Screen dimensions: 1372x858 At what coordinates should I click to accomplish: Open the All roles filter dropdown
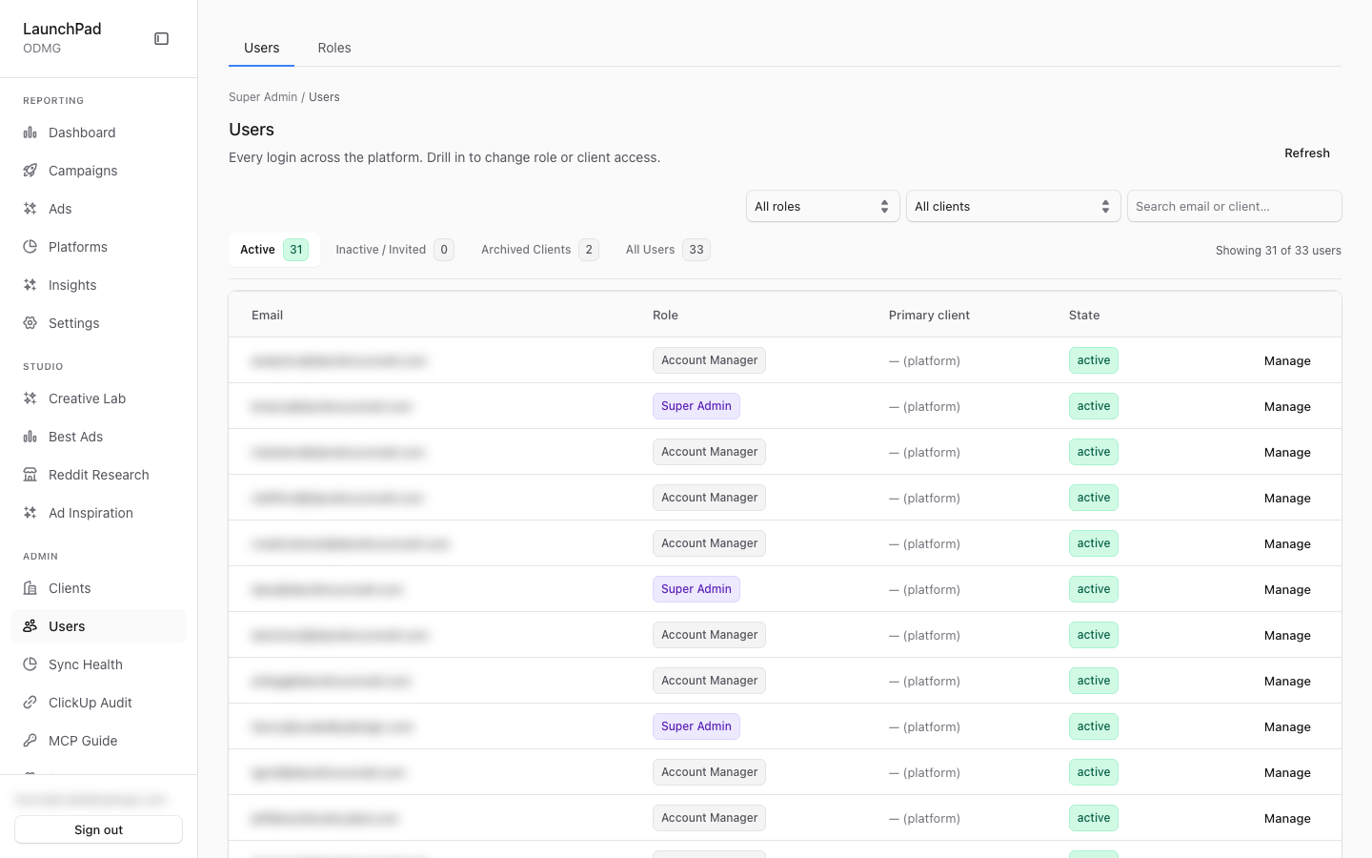click(823, 206)
